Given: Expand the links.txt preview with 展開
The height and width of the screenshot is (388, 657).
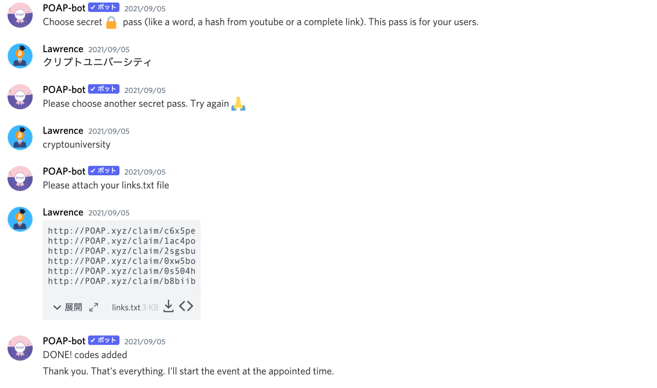Looking at the screenshot, I should [68, 307].
